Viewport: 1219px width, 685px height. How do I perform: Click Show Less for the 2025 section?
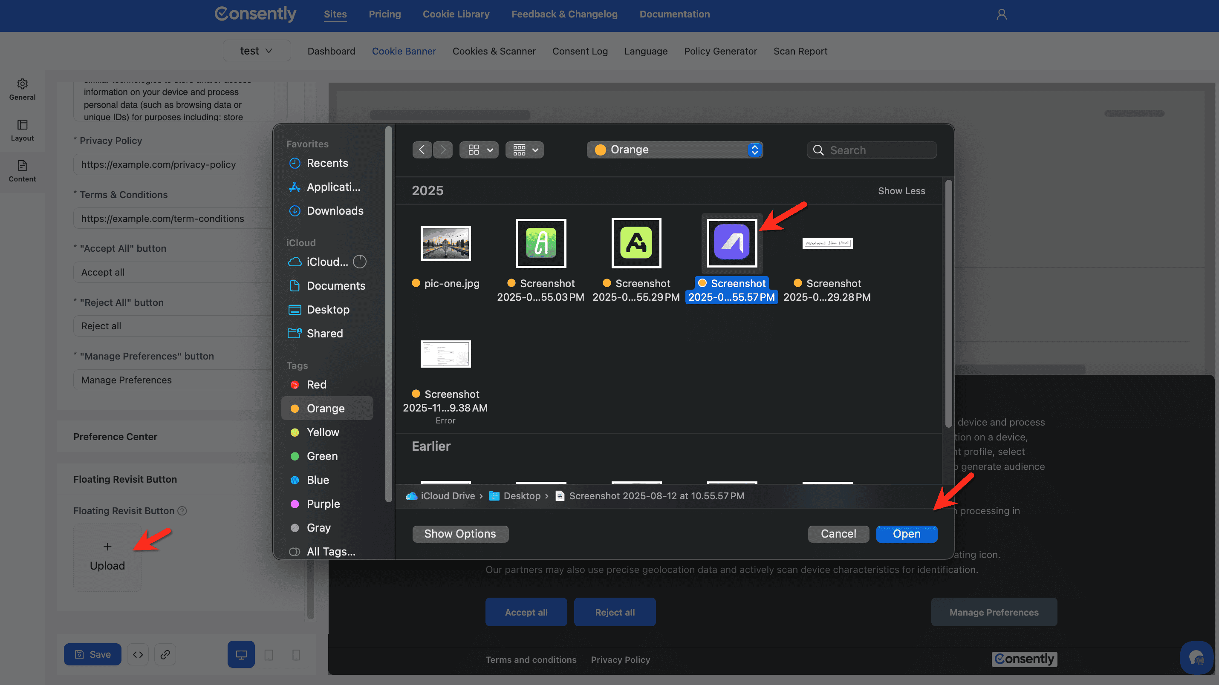[x=901, y=191]
